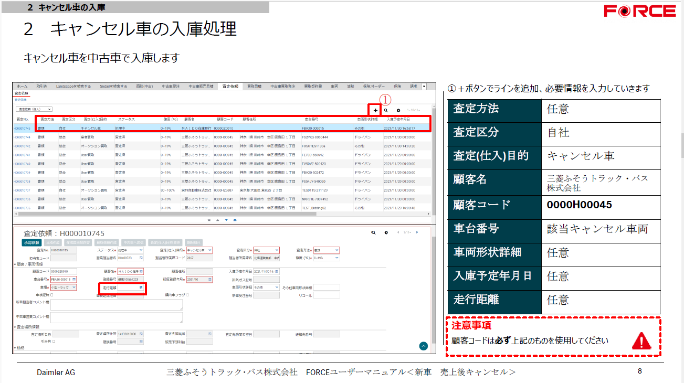Image resolution: width=684 pixels, height=383 pixels.
Task: Open the ホーム tab
Action: pyautogui.click(x=21, y=87)
